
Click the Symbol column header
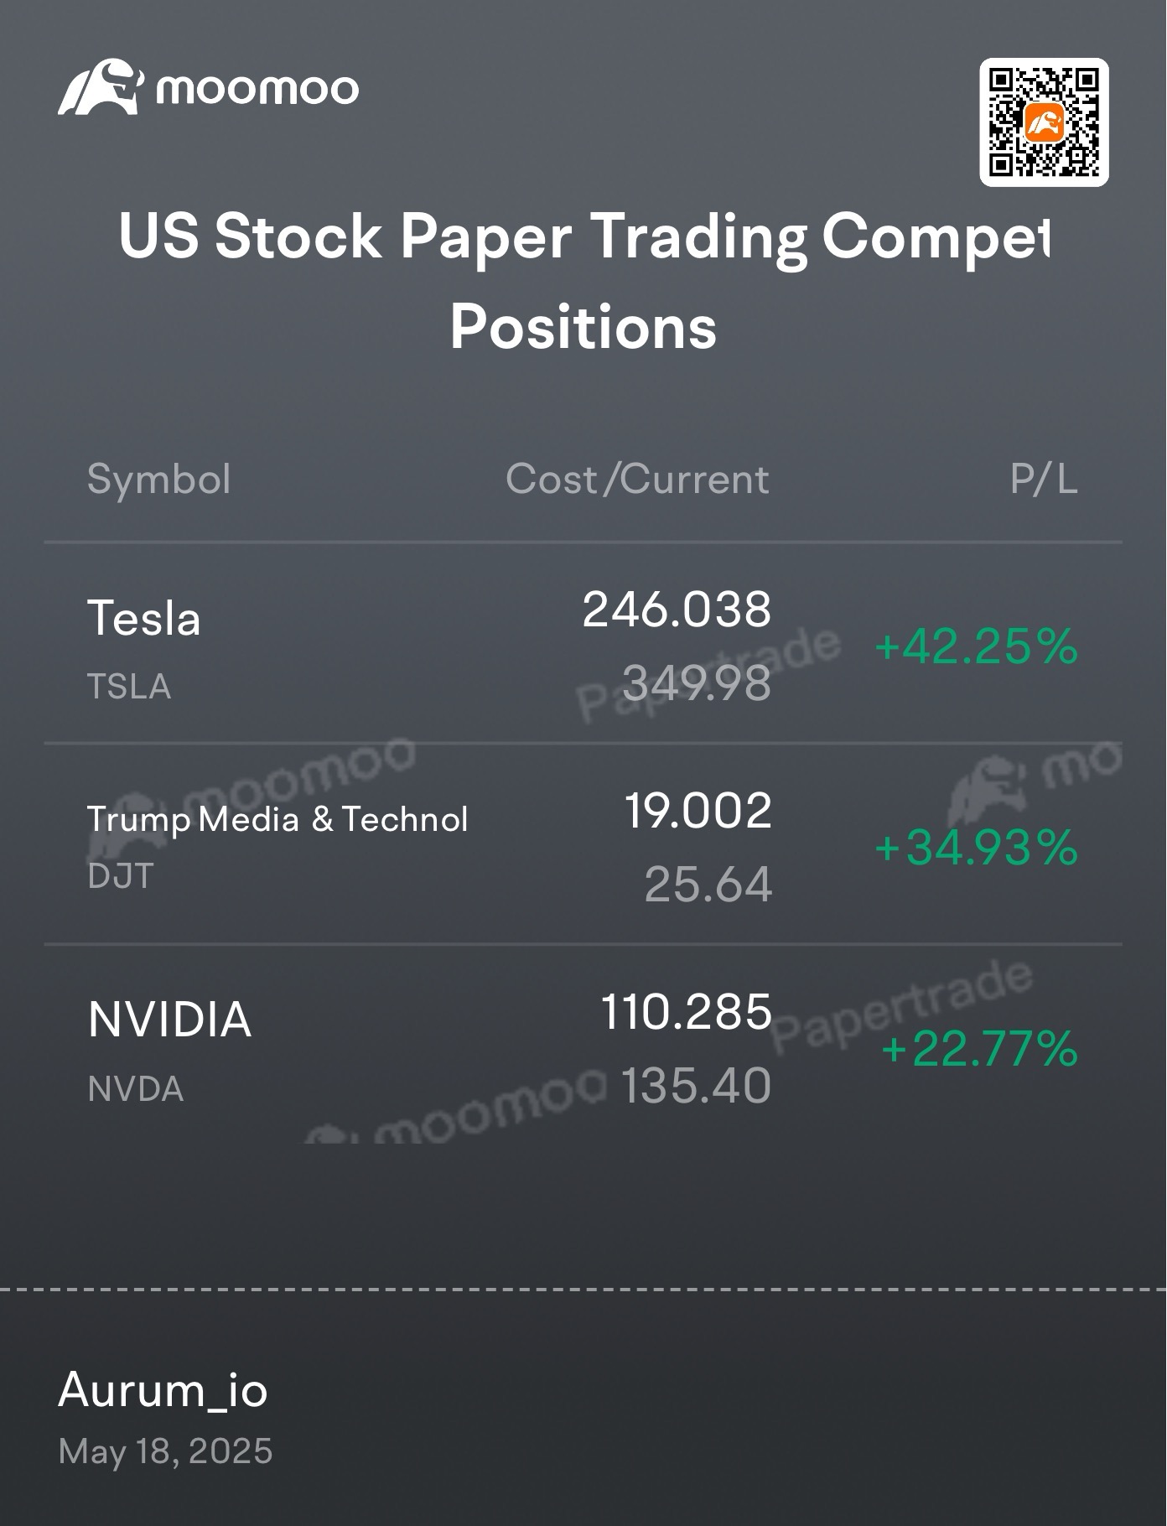[x=158, y=480]
